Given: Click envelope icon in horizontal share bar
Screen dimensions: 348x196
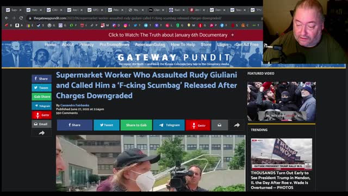Looking at the screenshot, I should point(220,125).
